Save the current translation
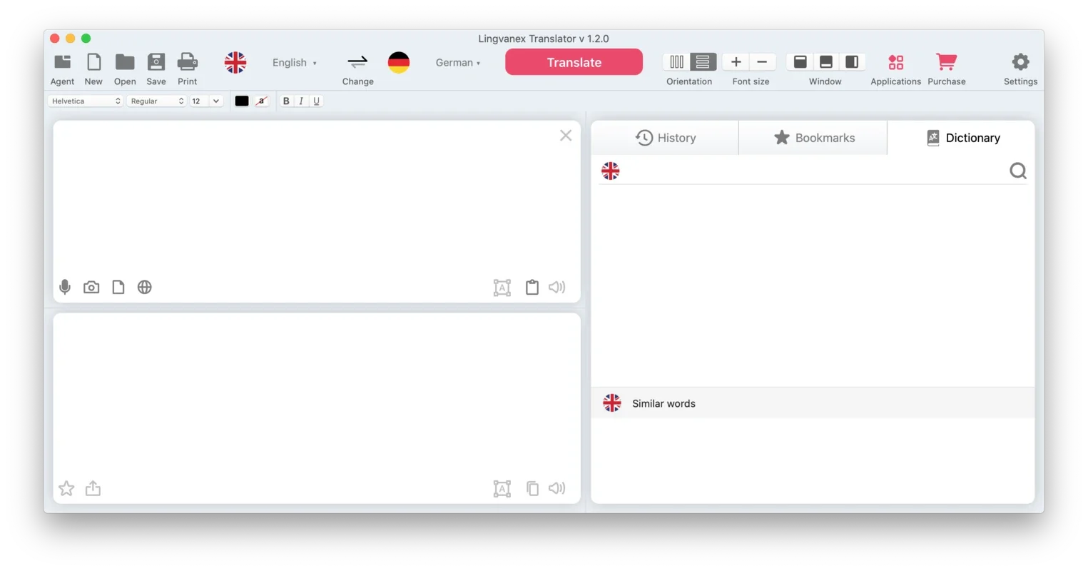This screenshot has width=1088, height=571. 156,62
